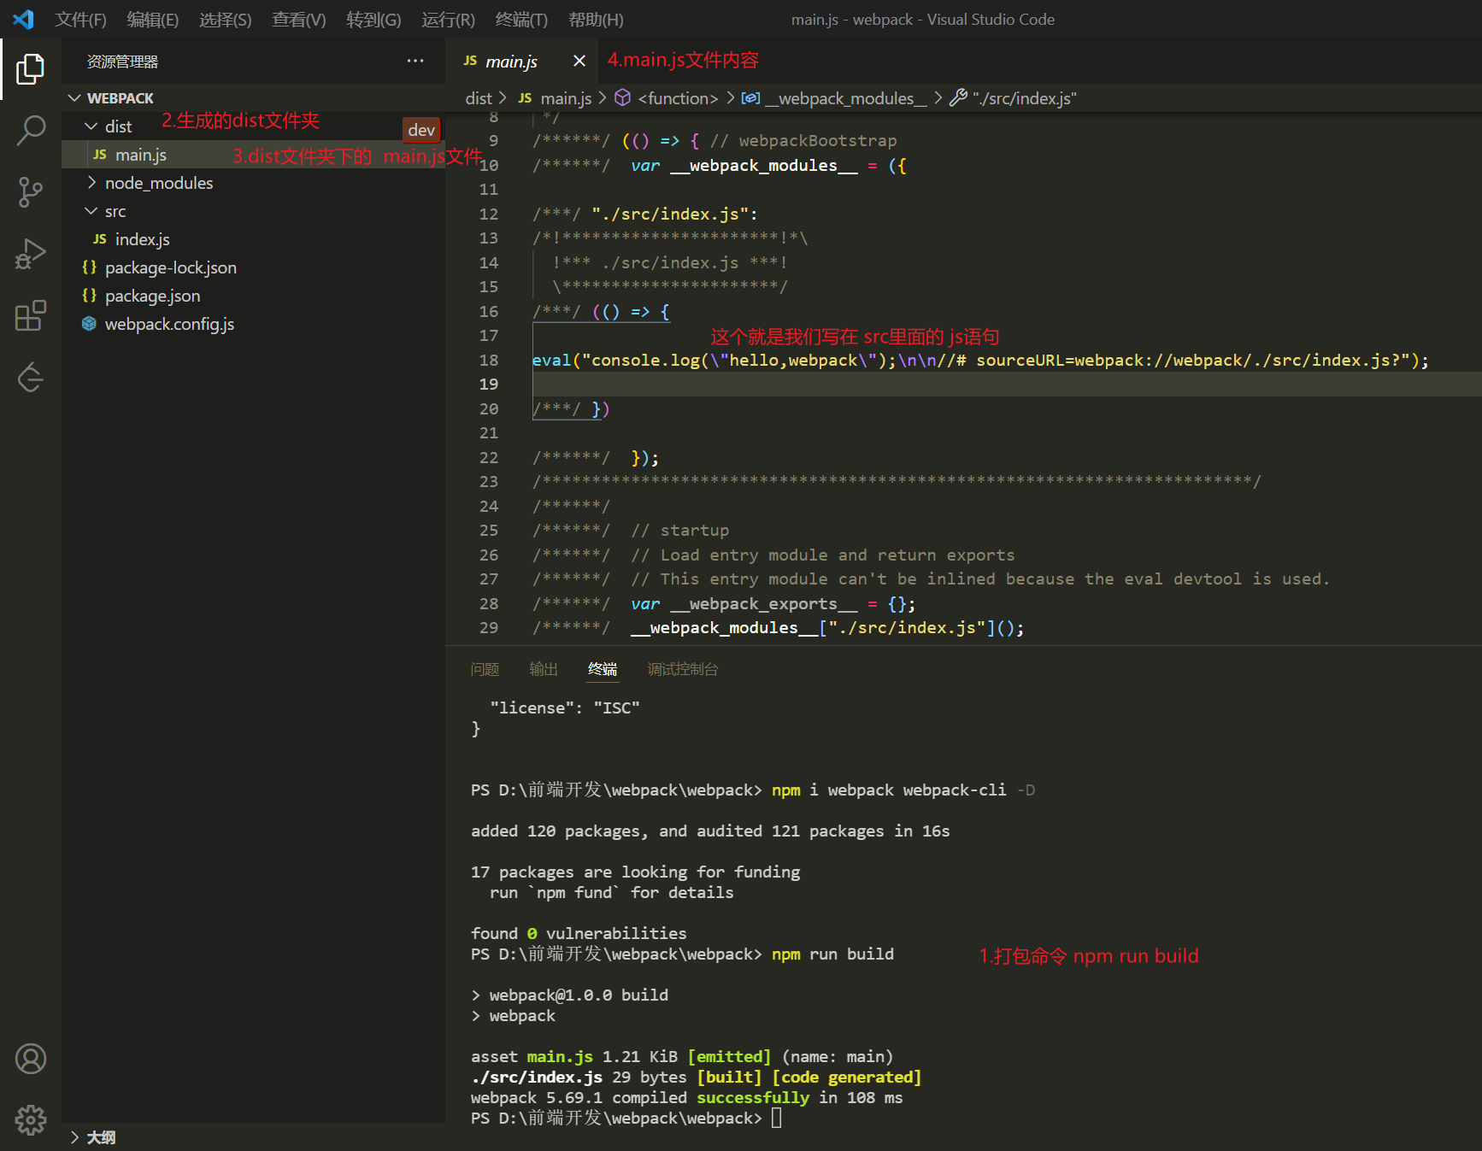Open the Search view icon
1482x1151 pixels.
coord(31,131)
